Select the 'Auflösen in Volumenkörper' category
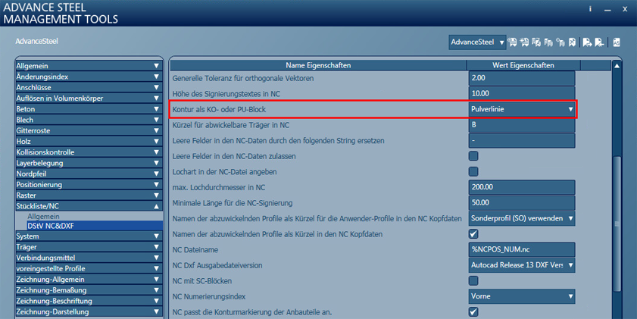Screen dimensions: 637x319 click(x=89, y=99)
